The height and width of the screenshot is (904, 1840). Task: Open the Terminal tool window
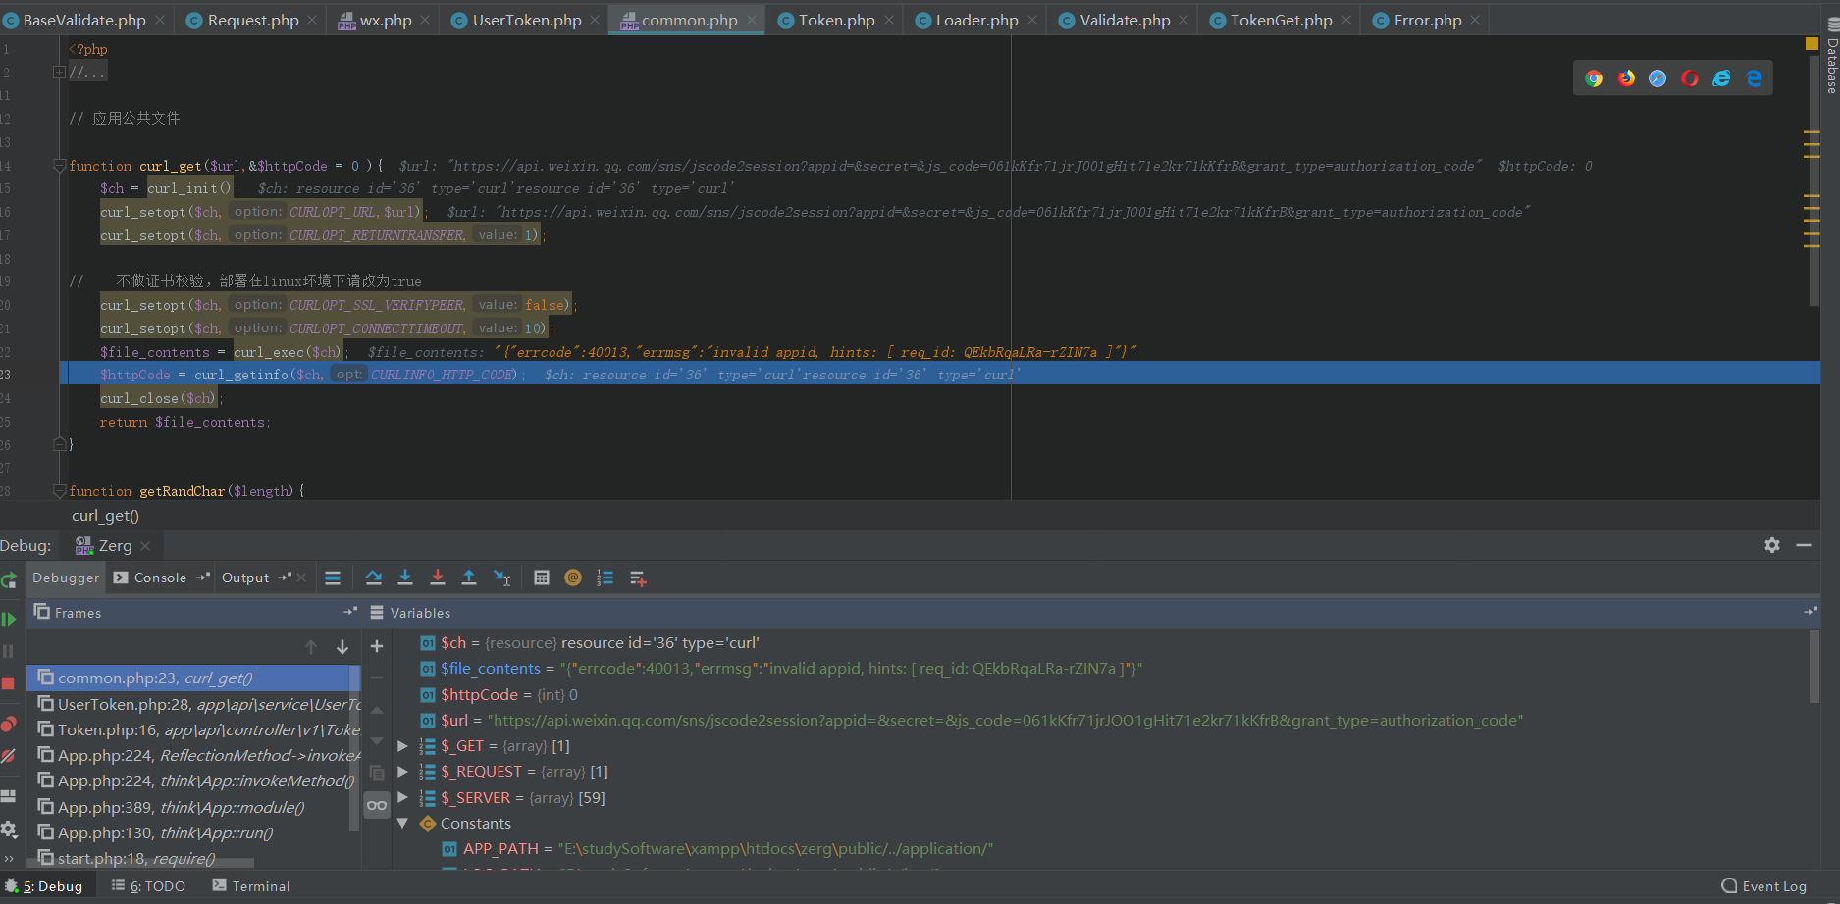pyautogui.click(x=251, y=886)
